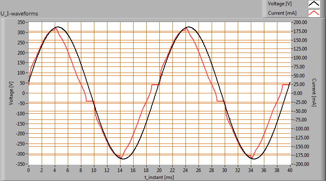This screenshot has height=181, width=326.
Task: Click the first negative trough of voltage curve
Action: coord(123,159)
